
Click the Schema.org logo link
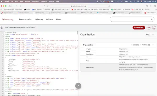8,19
